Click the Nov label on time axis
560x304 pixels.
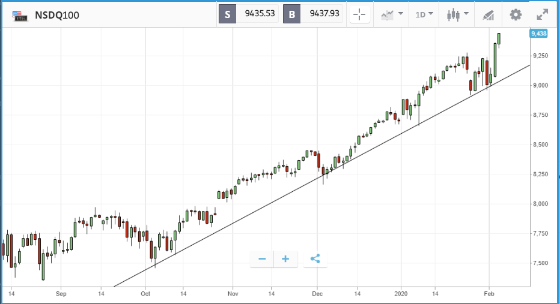233,294
